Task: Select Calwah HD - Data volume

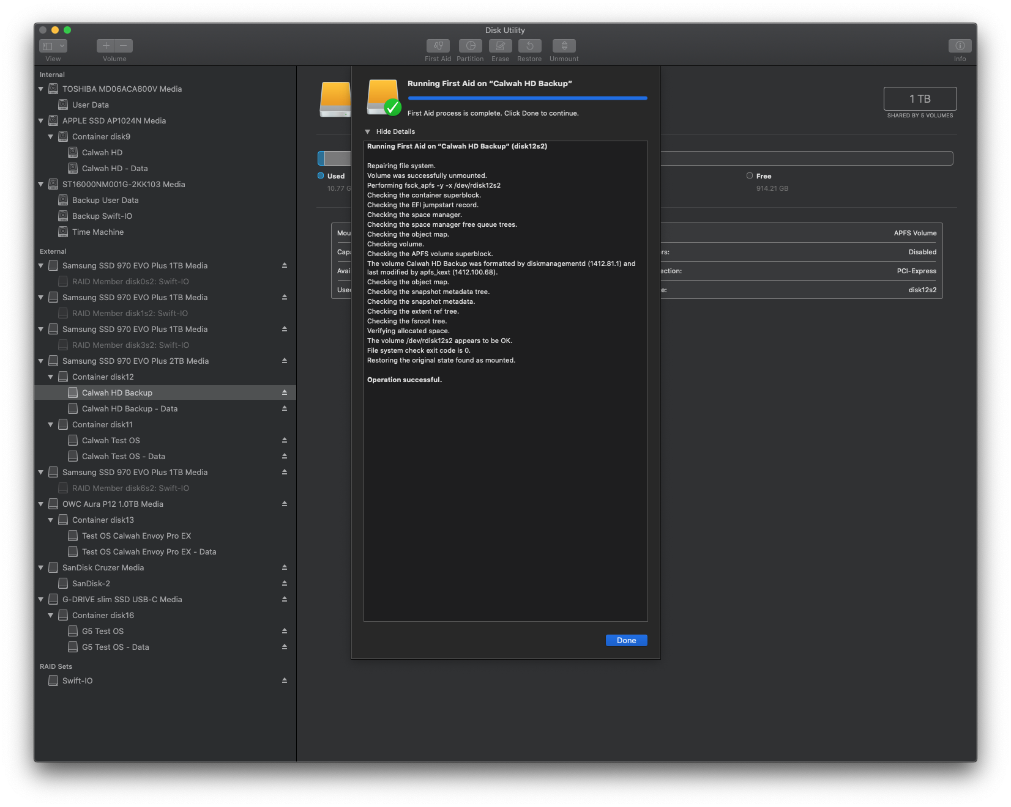Action: 165,168
